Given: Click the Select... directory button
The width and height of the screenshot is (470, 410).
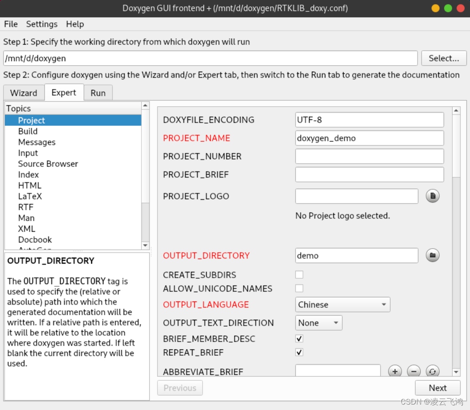Looking at the screenshot, I should pos(444,58).
